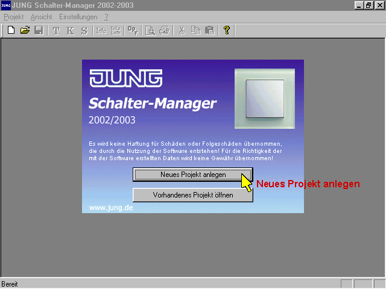This screenshot has height=289, width=386.
Task: Restore down the Schalter-Manager window
Action: pyautogui.click(x=369, y=5)
